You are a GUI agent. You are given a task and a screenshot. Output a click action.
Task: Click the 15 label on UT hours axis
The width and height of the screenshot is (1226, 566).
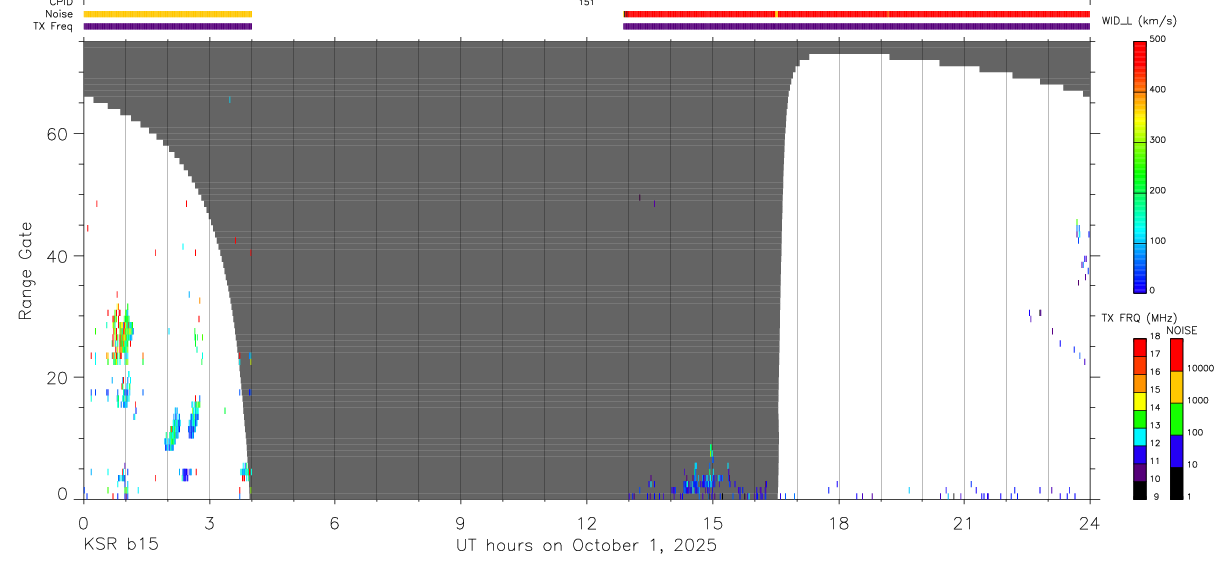point(712,522)
